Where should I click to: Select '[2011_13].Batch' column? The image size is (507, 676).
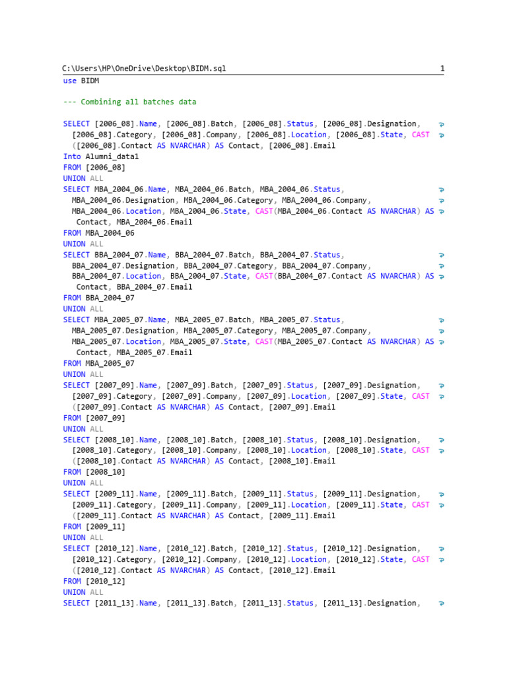coord(199,603)
